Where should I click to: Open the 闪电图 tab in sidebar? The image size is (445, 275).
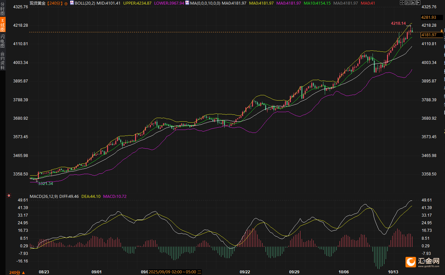tap(3, 41)
